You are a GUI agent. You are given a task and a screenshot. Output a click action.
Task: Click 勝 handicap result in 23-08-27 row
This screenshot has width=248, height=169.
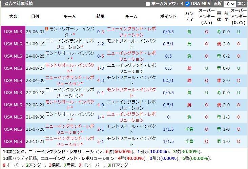tap(189, 68)
